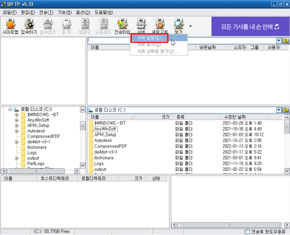Click the 업로드 upload icon
This screenshot has width=290, height=235.
click(85, 26)
